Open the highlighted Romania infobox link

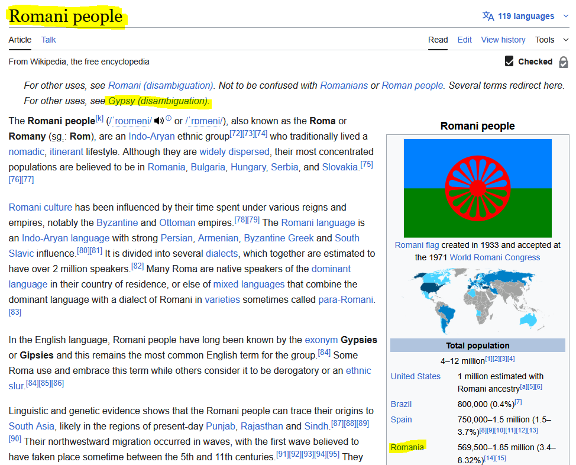tap(407, 447)
